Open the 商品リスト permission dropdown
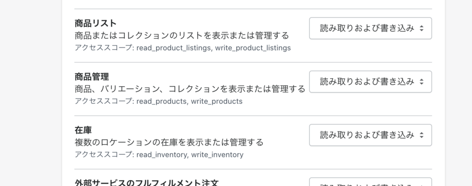This screenshot has height=186, width=472. [370, 28]
